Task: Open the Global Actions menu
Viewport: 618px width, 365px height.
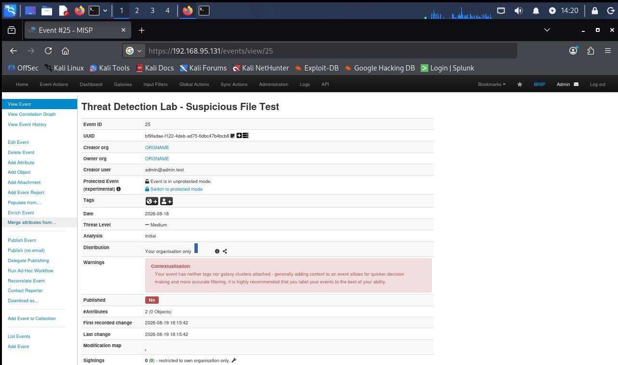Action: coord(194,84)
